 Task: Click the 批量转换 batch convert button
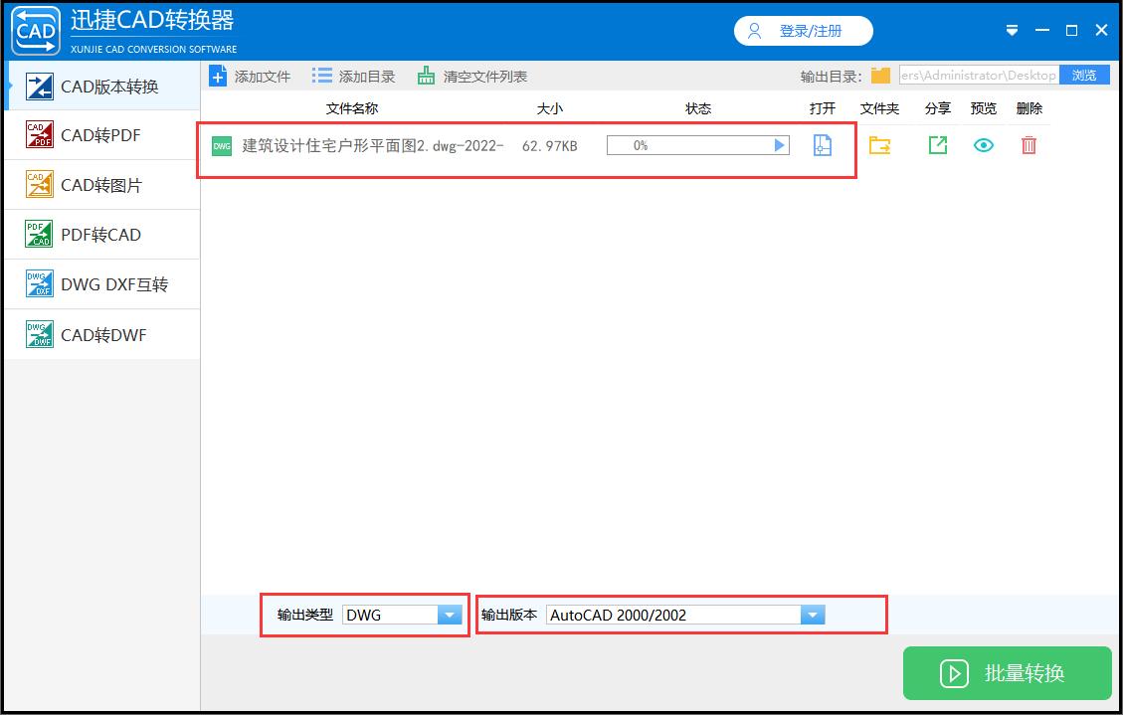point(1007,673)
